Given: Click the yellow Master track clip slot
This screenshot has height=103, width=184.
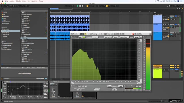Looking at the screenshot, I should (x=158, y=74).
